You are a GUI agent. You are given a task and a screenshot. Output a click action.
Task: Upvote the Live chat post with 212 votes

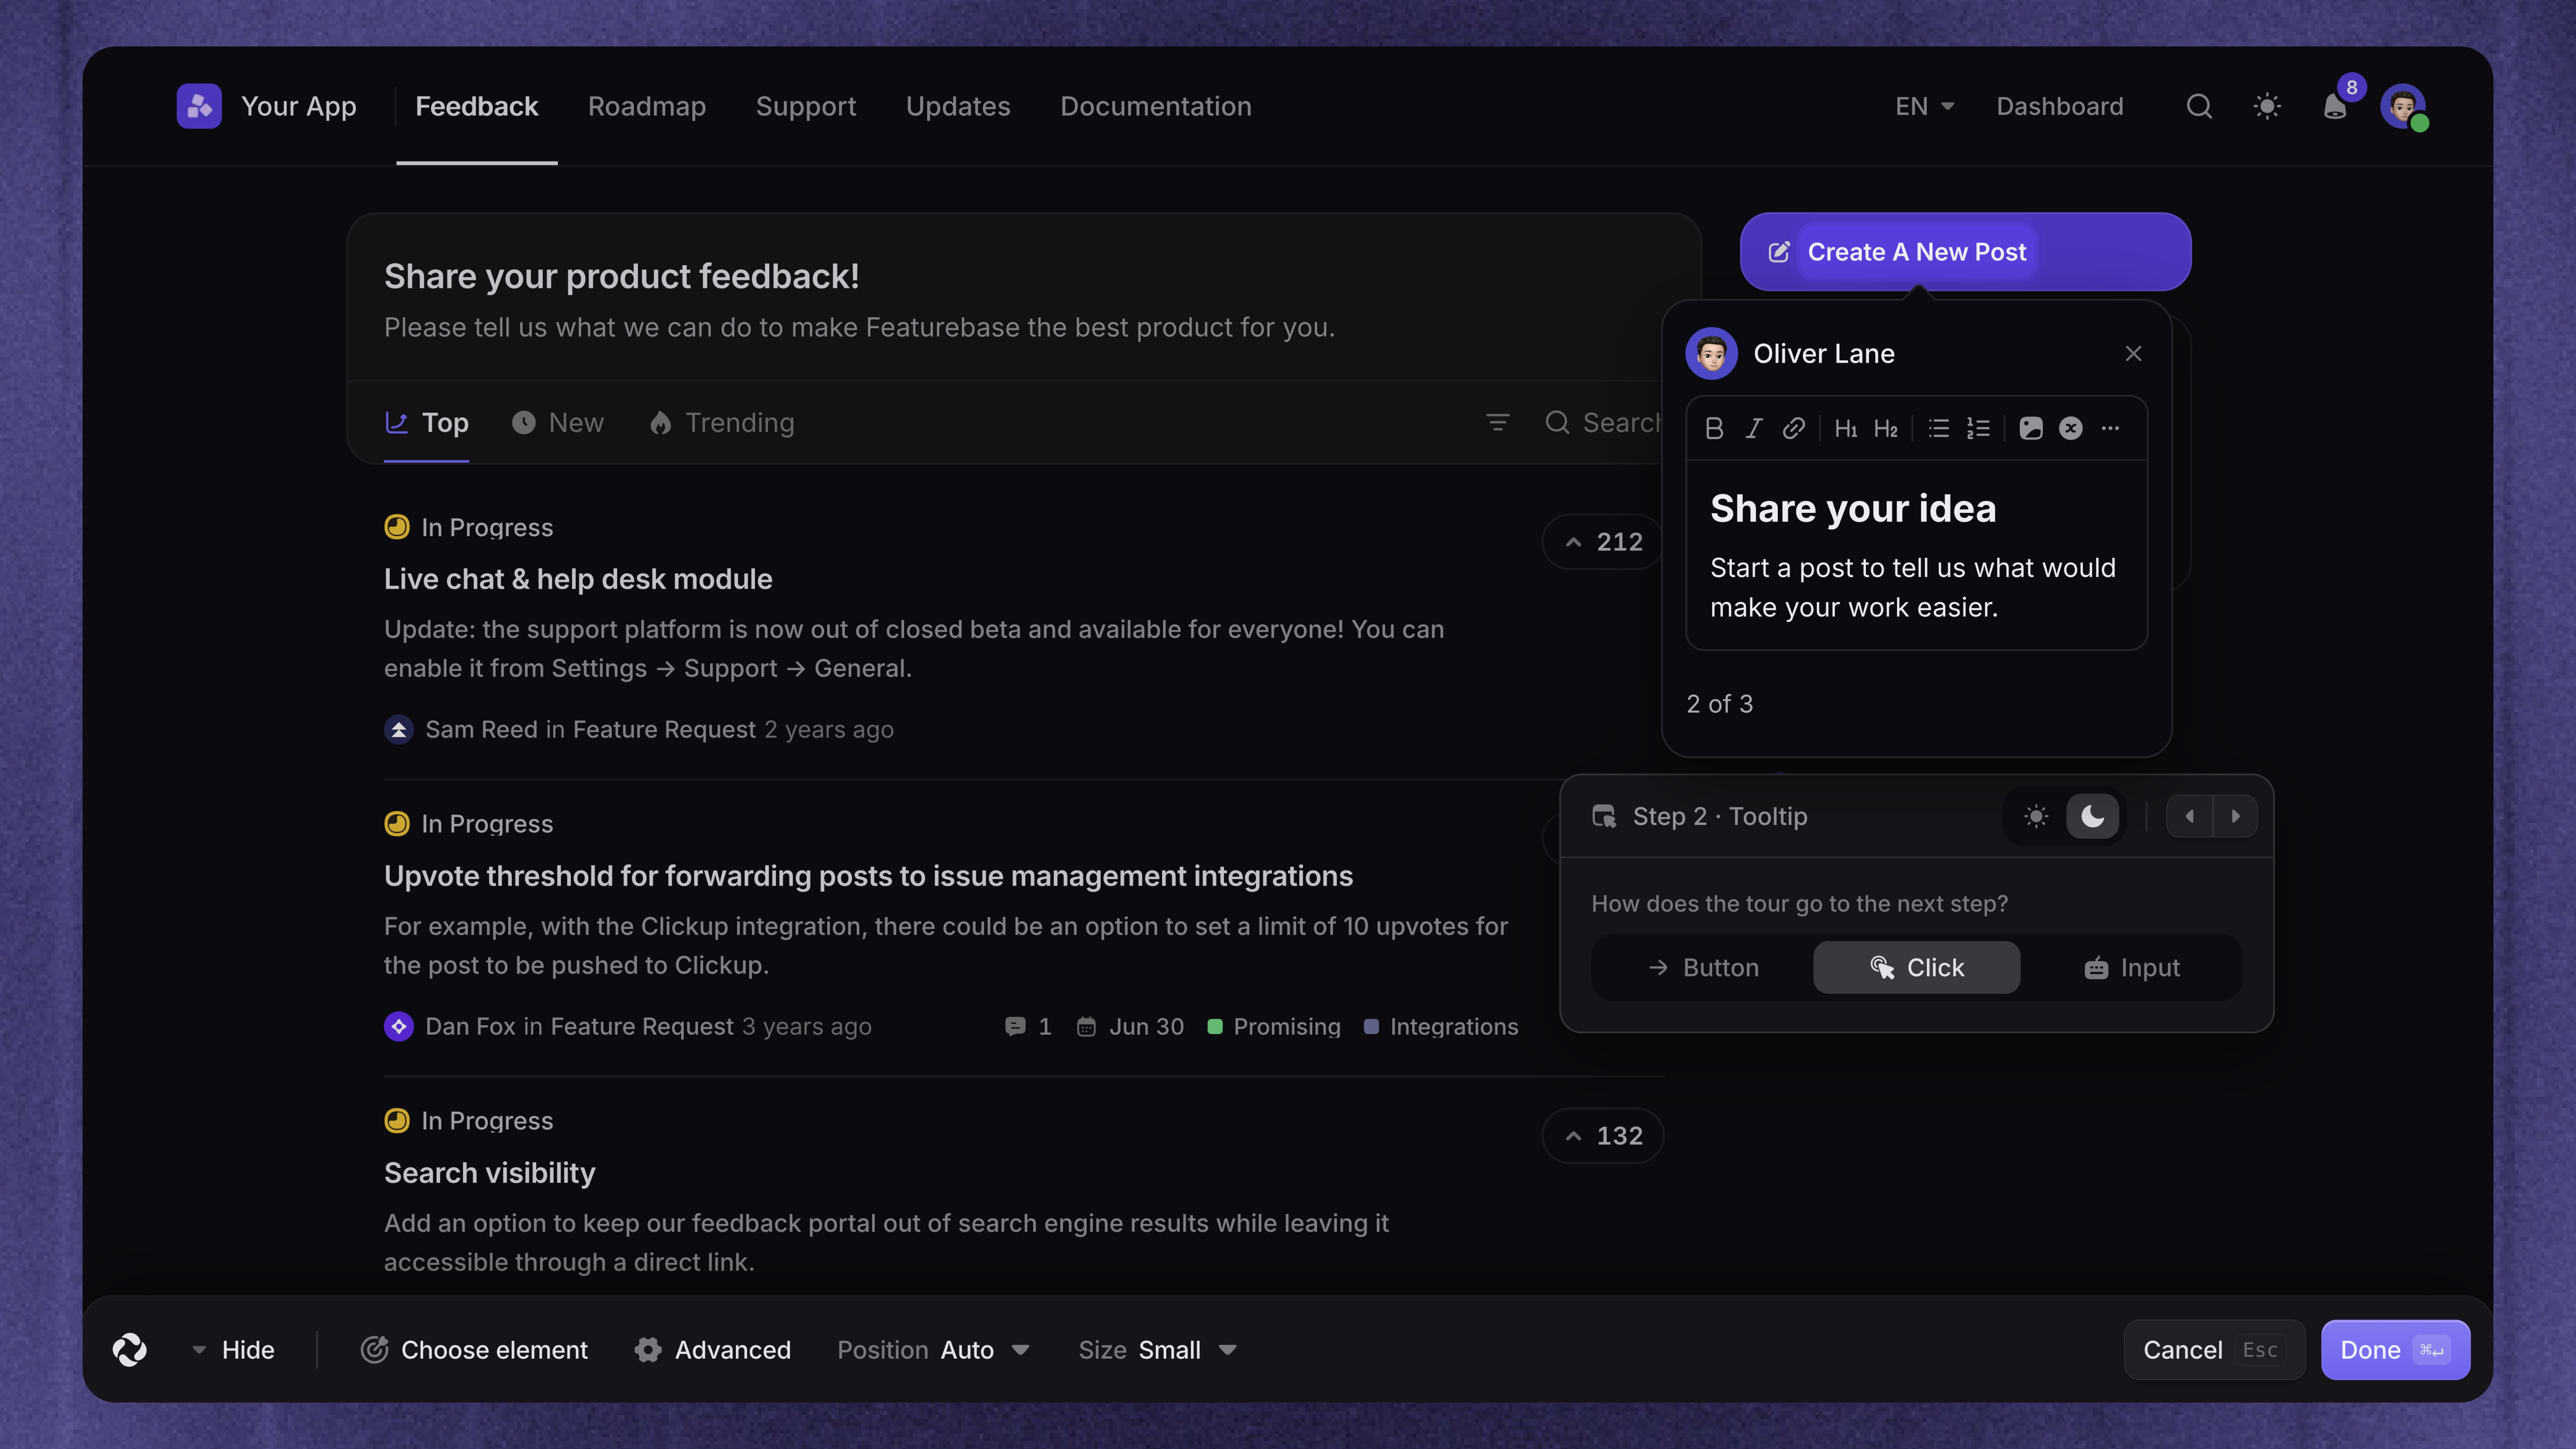1603,542
